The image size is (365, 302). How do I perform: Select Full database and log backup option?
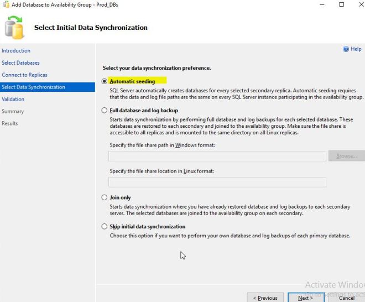tap(105, 111)
